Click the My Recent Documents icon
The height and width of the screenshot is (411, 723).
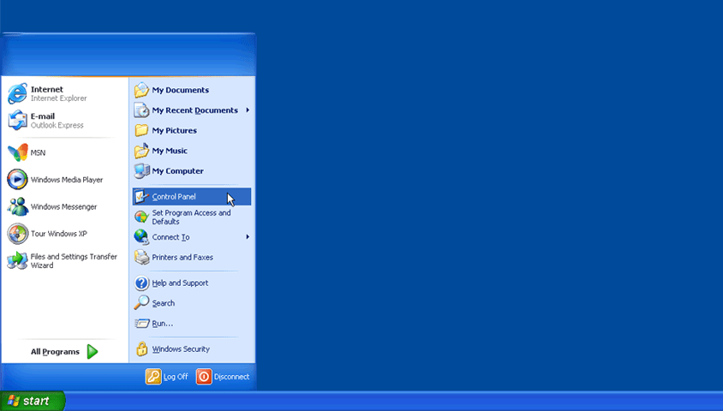[141, 110]
